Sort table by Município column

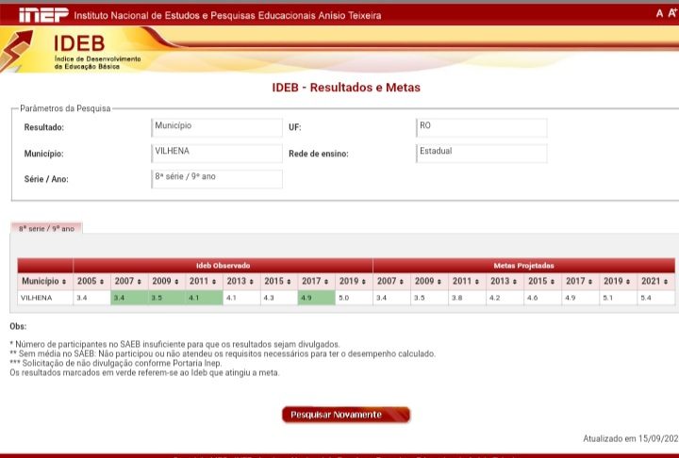coord(44,282)
